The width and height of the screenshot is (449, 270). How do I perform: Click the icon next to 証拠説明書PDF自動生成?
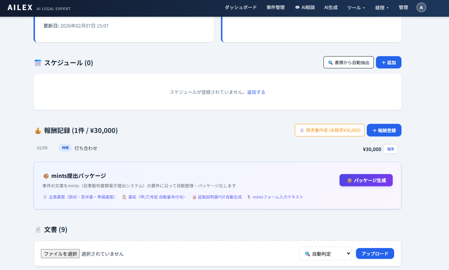194,197
